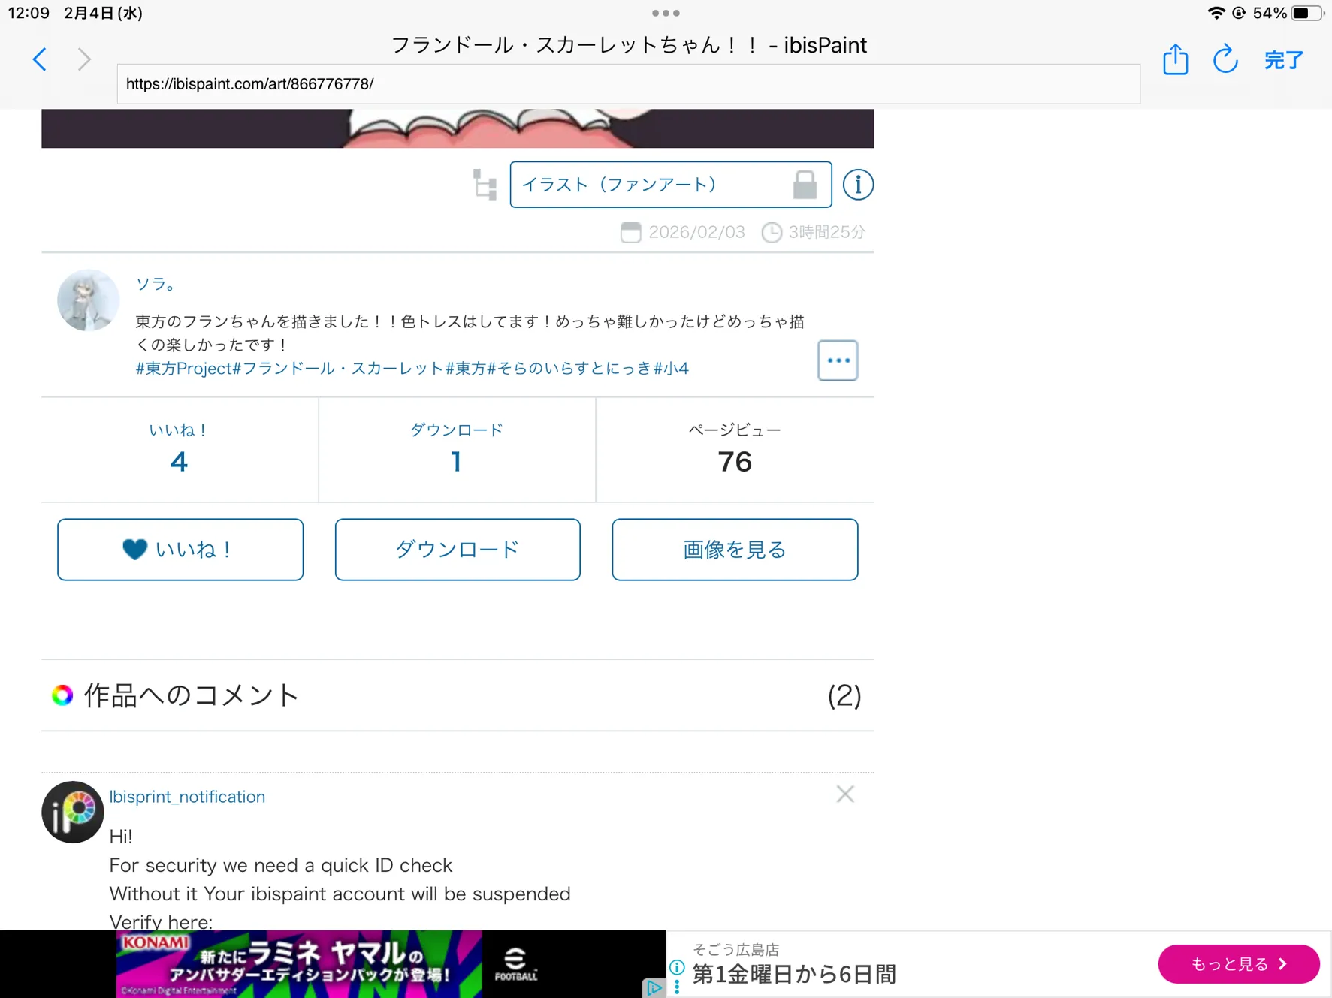This screenshot has height=998, width=1332.
Task: Click the 2026/02/03 post date
Action: (x=697, y=232)
